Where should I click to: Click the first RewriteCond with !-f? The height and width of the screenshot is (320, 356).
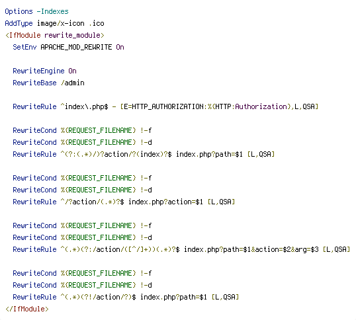(x=82, y=130)
